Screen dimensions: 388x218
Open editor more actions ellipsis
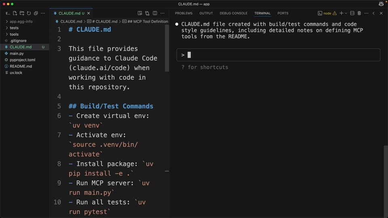[x=162, y=13]
